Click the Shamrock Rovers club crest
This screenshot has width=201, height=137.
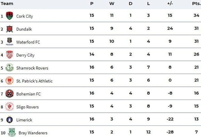click(x=9, y=68)
